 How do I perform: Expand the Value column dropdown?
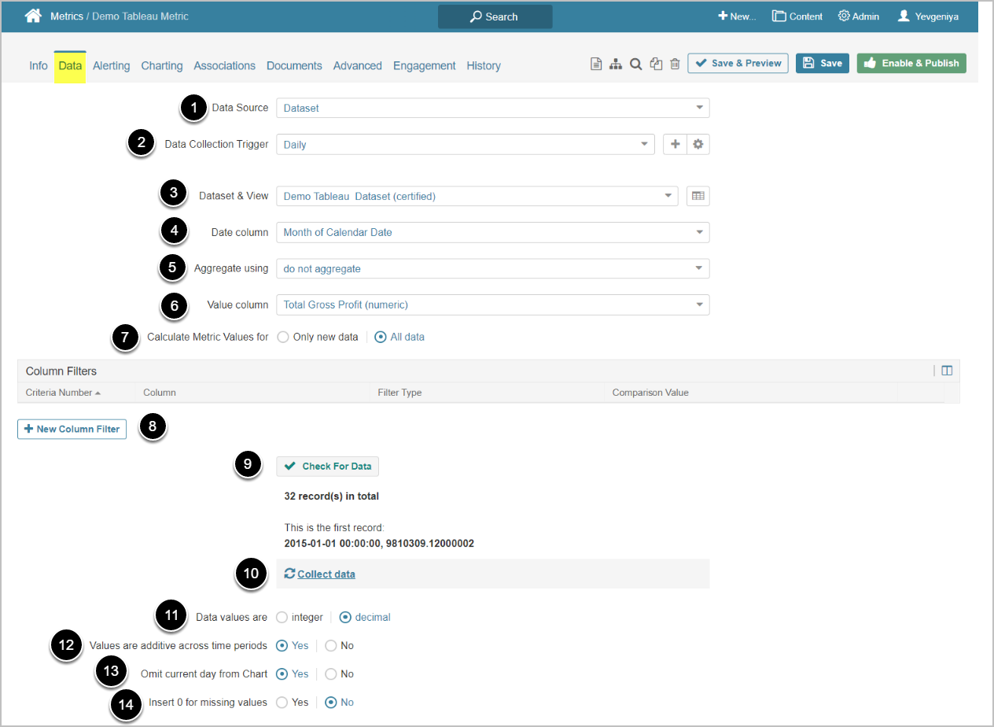coord(493,304)
